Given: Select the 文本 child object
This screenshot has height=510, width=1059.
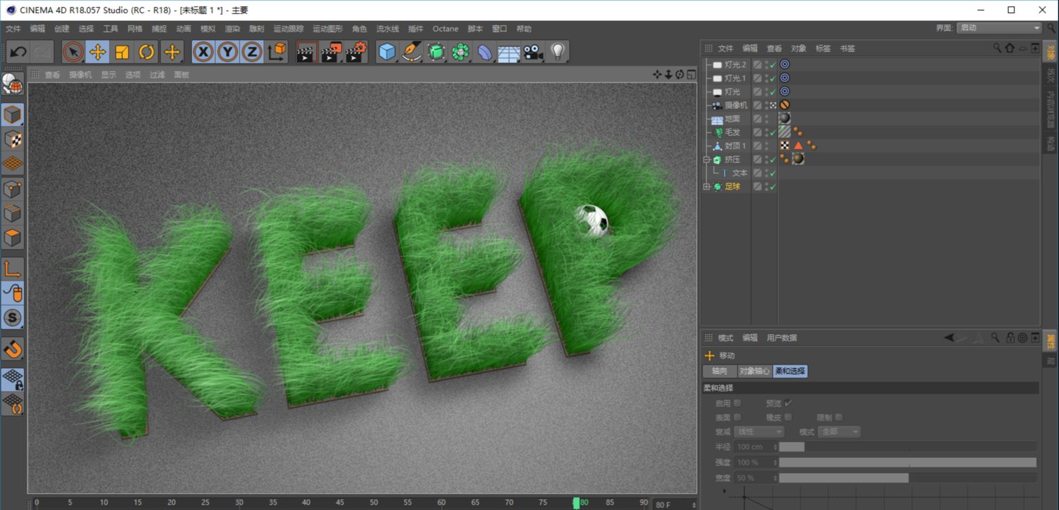Looking at the screenshot, I should [x=740, y=173].
